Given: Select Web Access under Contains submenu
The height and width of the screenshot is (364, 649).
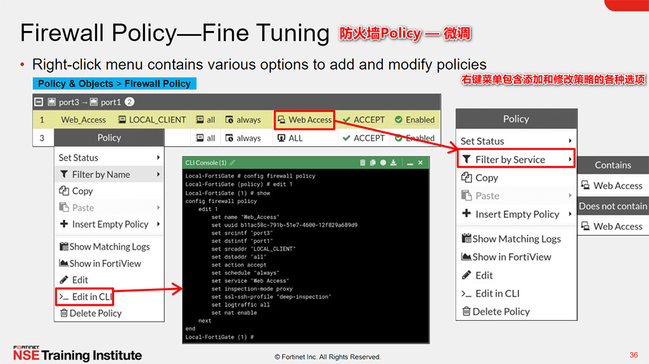Looking at the screenshot, I should [613, 185].
